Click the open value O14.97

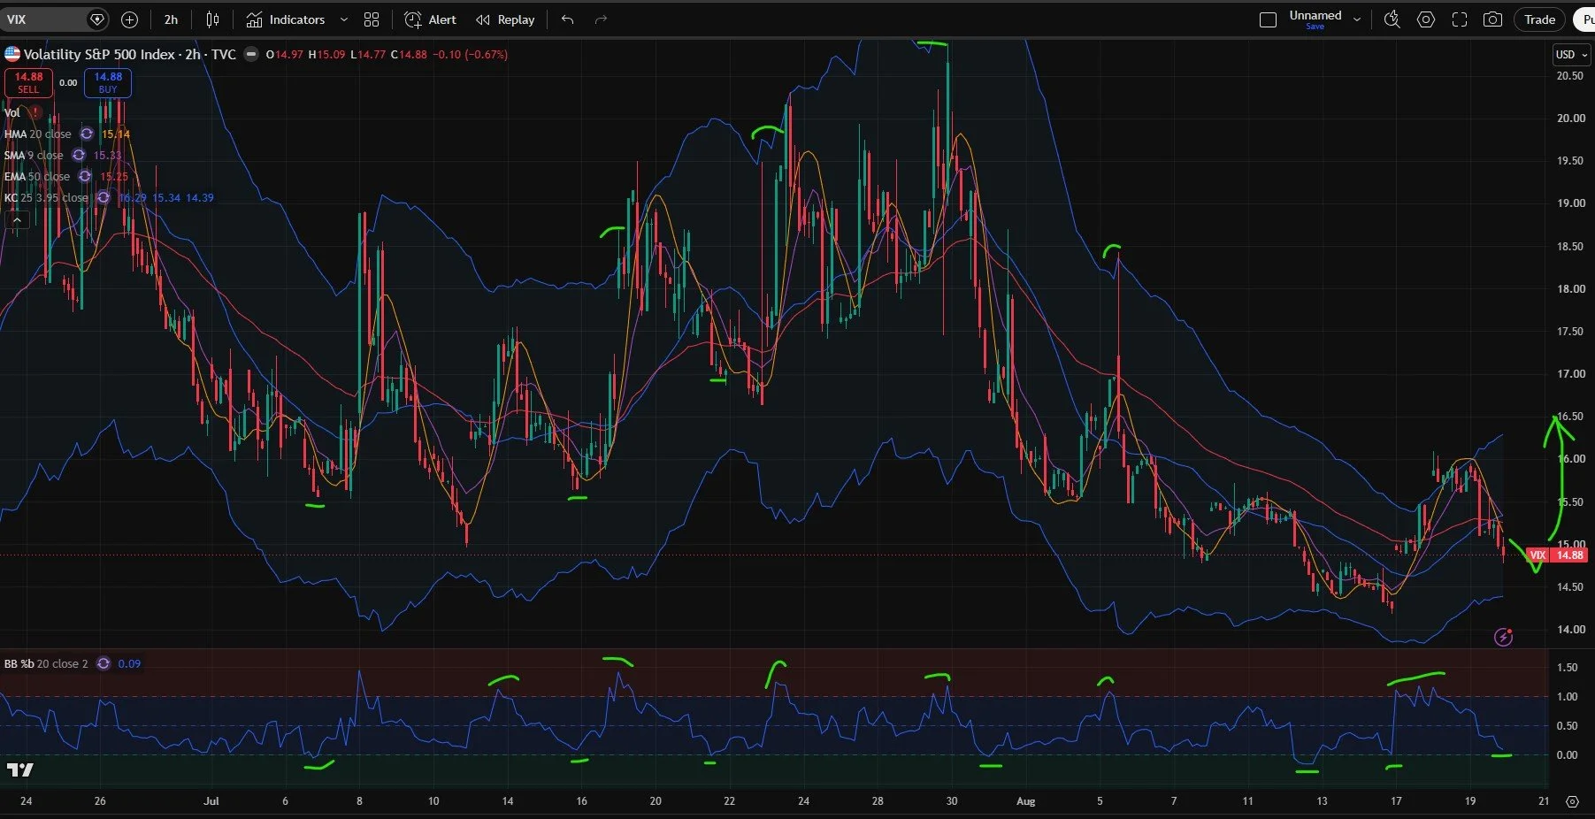285,54
